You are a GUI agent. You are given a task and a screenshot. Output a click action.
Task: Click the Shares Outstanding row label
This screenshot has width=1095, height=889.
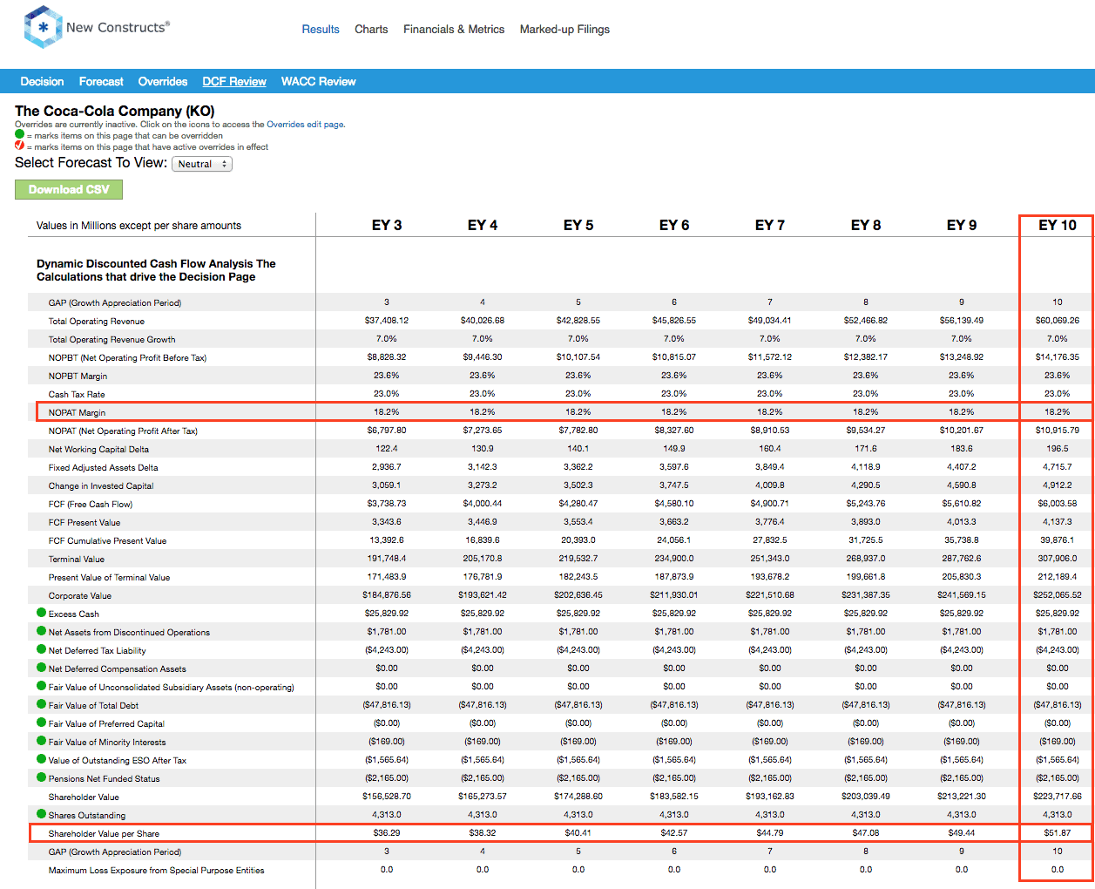[x=87, y=815]
